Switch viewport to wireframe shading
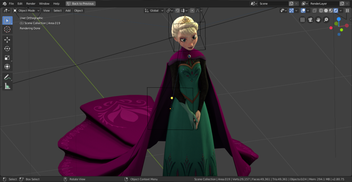The width and height of the screenshot is (352, 182). coord(321,10)
